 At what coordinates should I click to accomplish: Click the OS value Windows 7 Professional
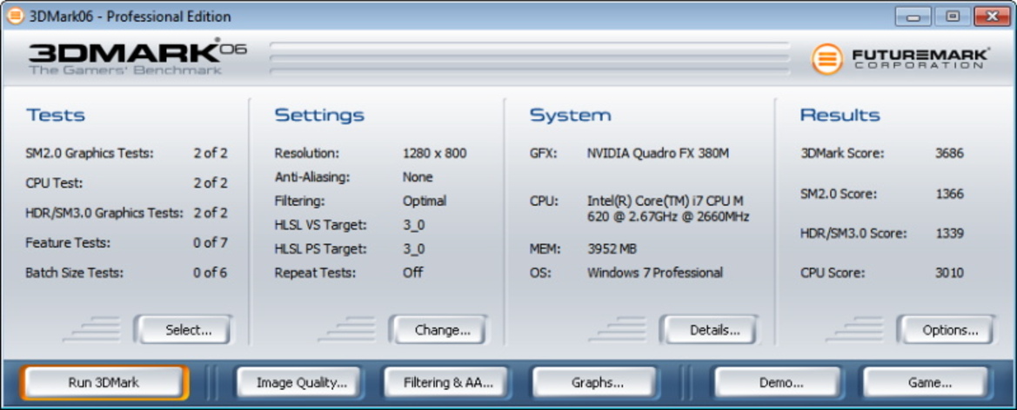click(x=655, y=273)
